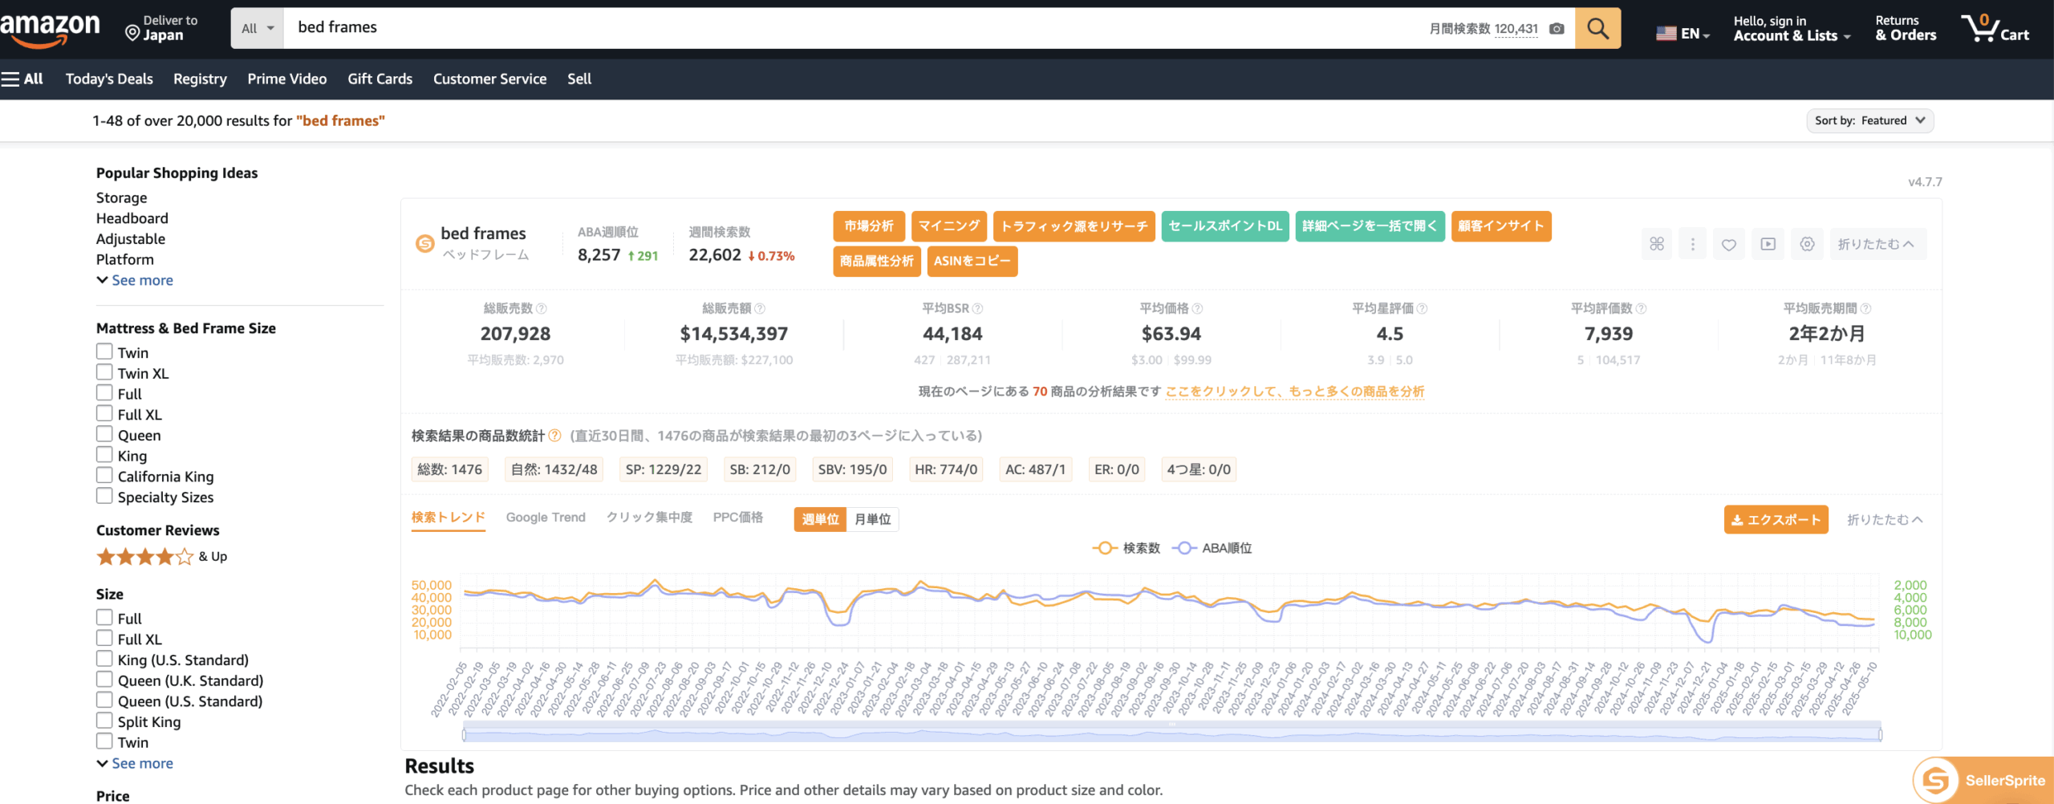Image resolution: width=2054 pixels, height=804 pixels.
Task: Click the camera search icon
Action: pos(1557,29)
